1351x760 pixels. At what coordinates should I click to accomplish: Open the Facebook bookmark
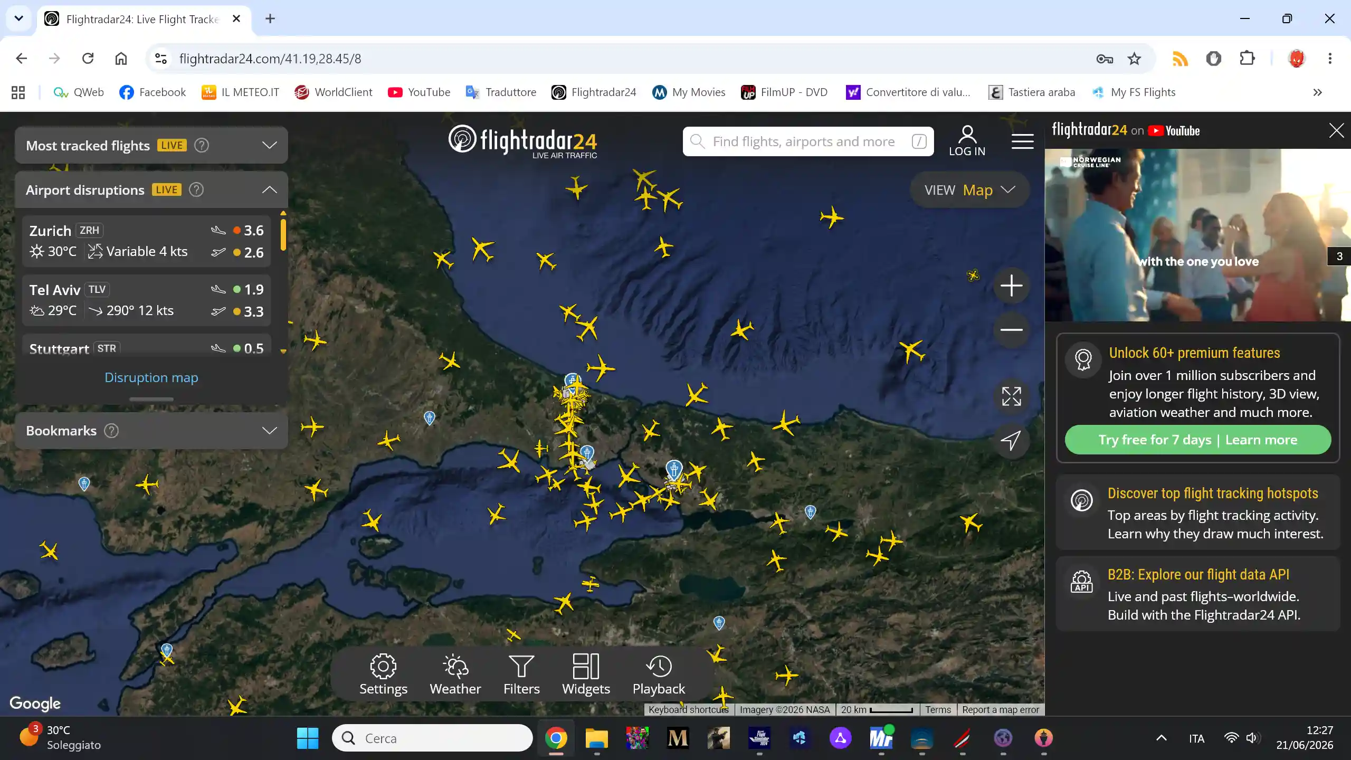point(153,92)
